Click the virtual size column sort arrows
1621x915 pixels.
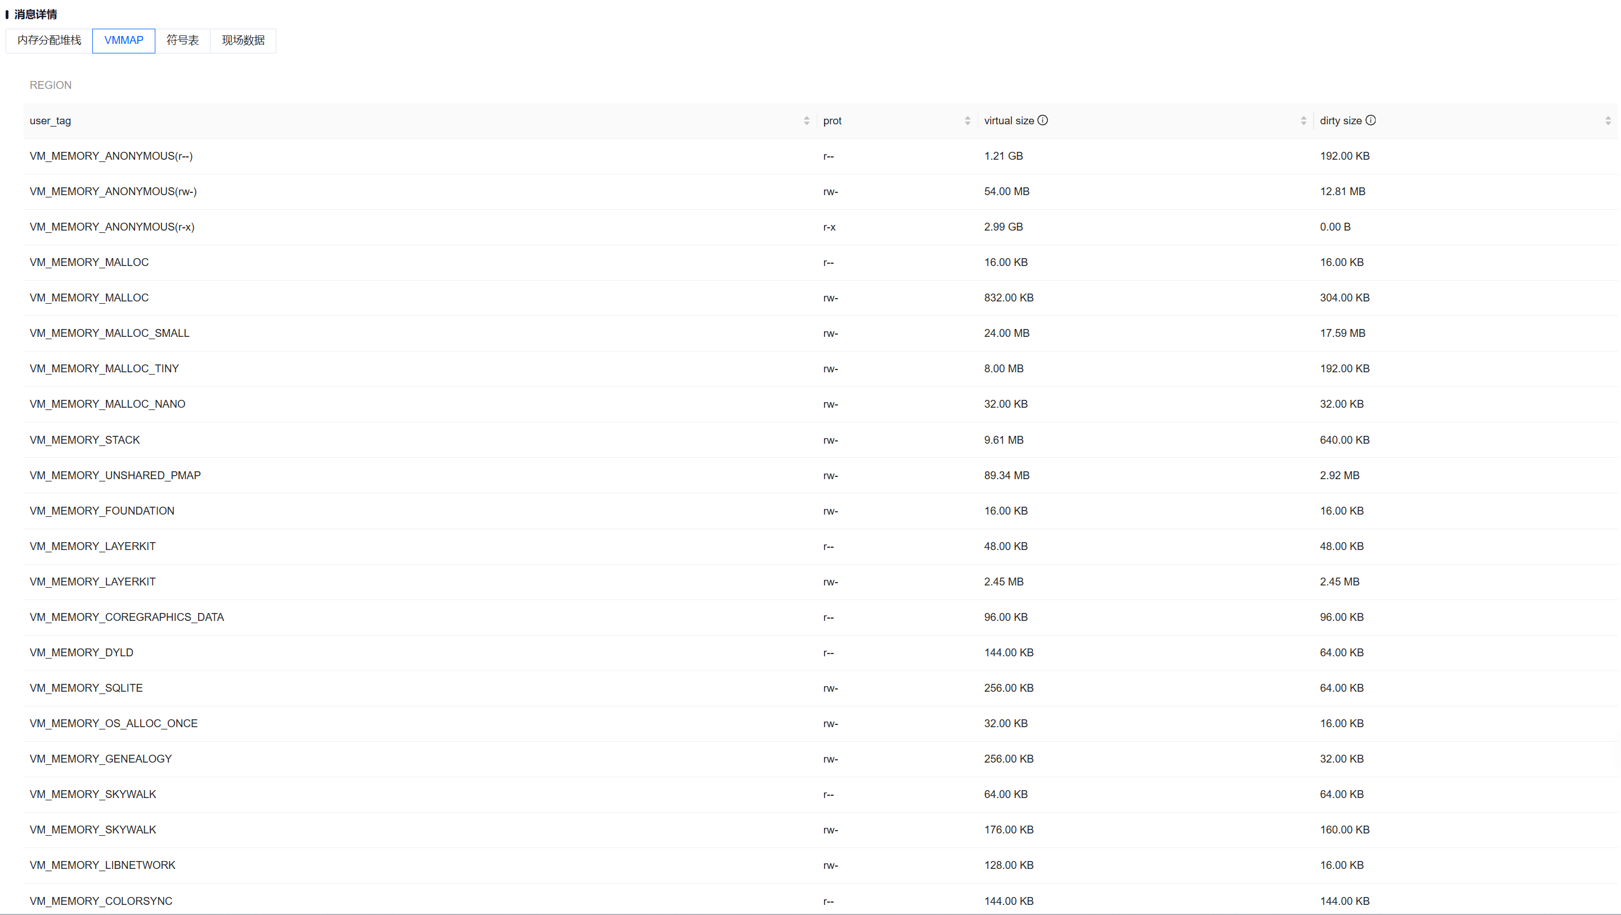point(1303,121)
